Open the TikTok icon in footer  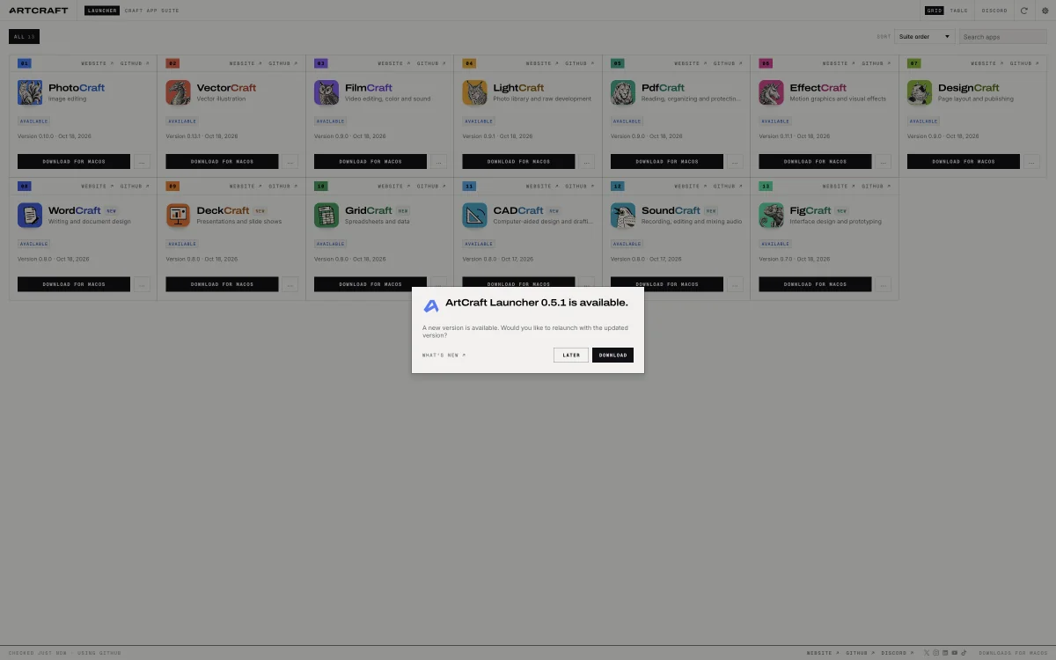click(964, 653)
